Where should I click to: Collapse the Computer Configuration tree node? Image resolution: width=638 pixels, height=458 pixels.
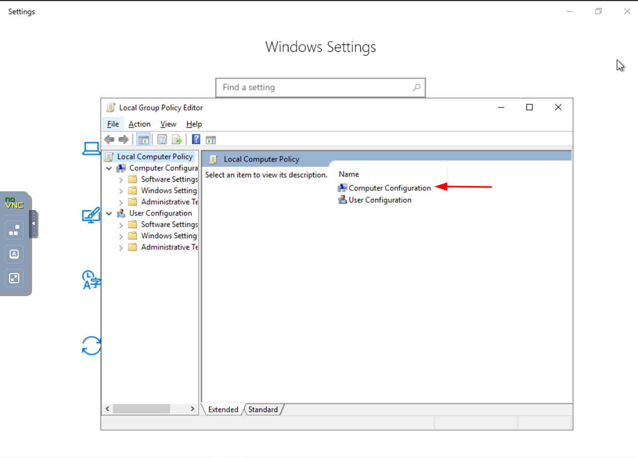click(109, 168)
